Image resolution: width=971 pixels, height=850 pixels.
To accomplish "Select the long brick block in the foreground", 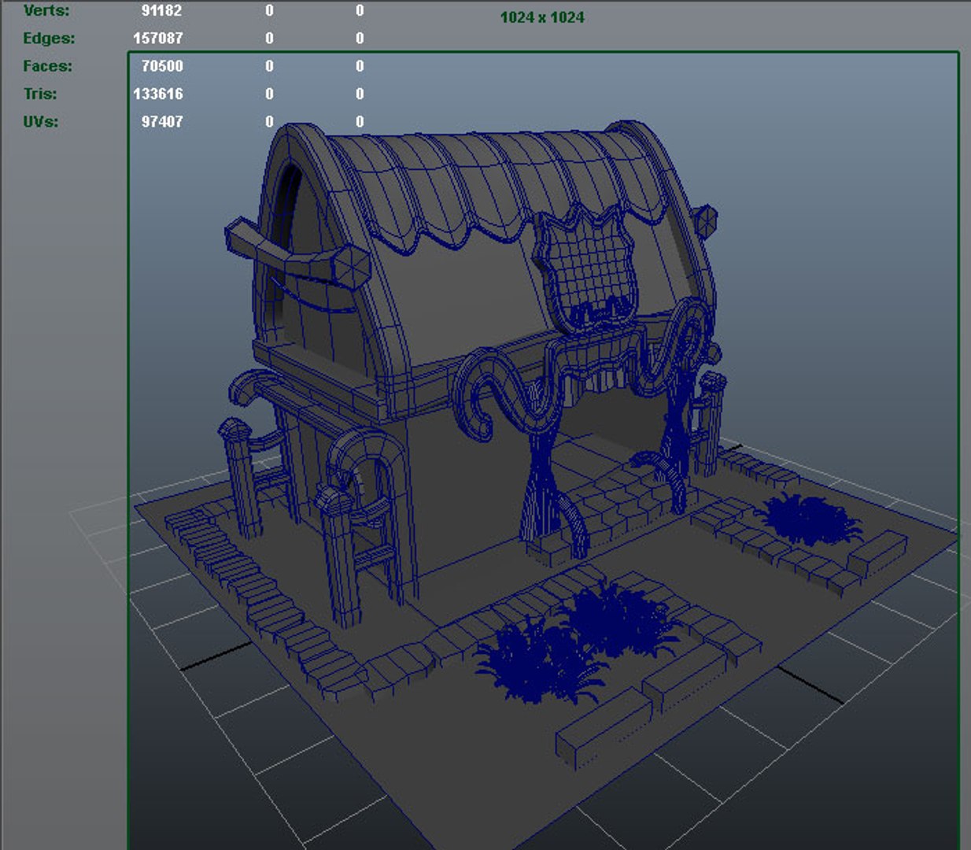I will pos(604,728).
